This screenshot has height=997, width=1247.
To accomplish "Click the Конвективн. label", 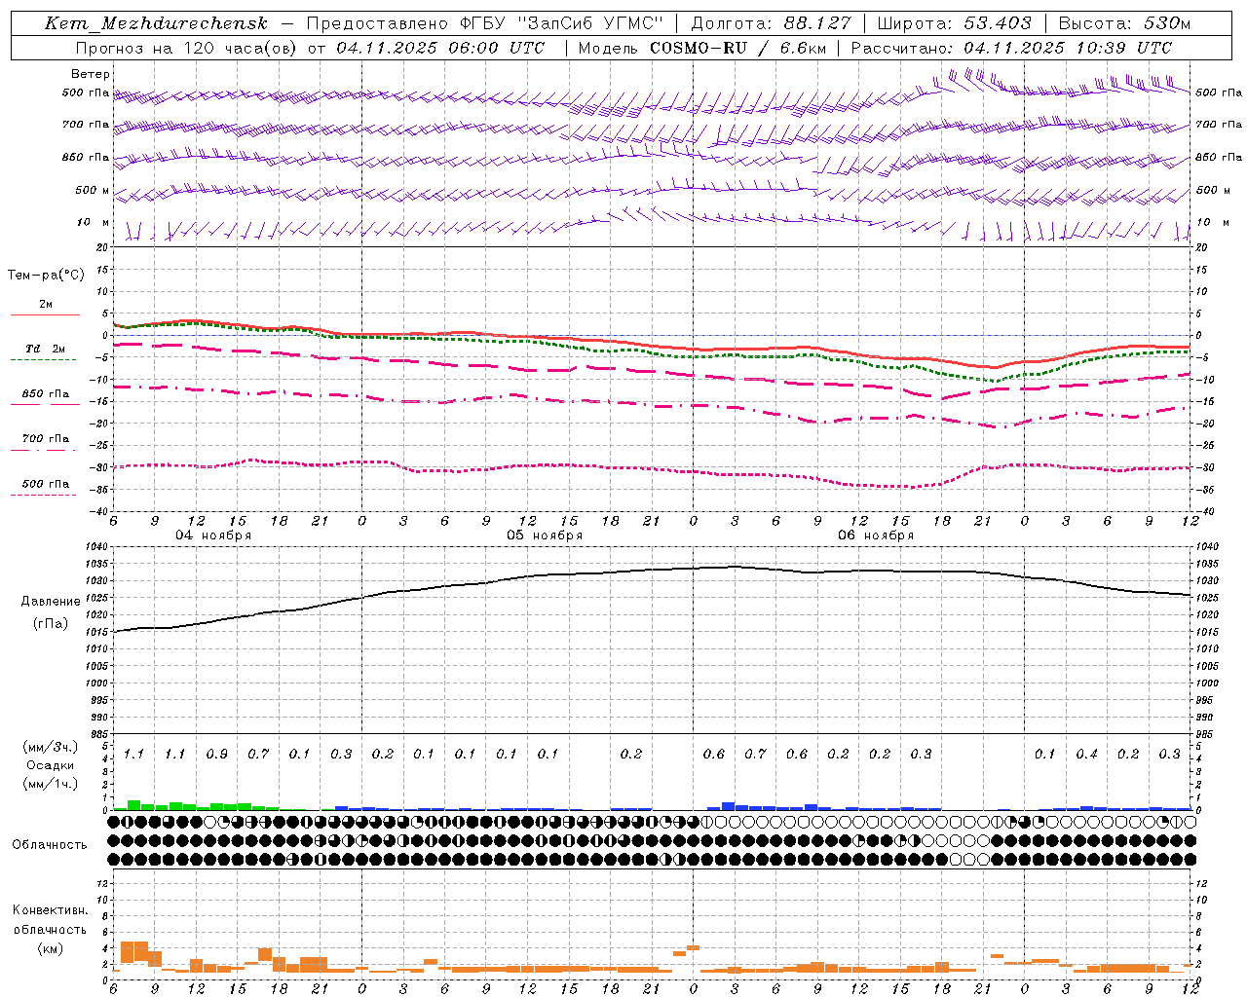I will tap(50, 910).
